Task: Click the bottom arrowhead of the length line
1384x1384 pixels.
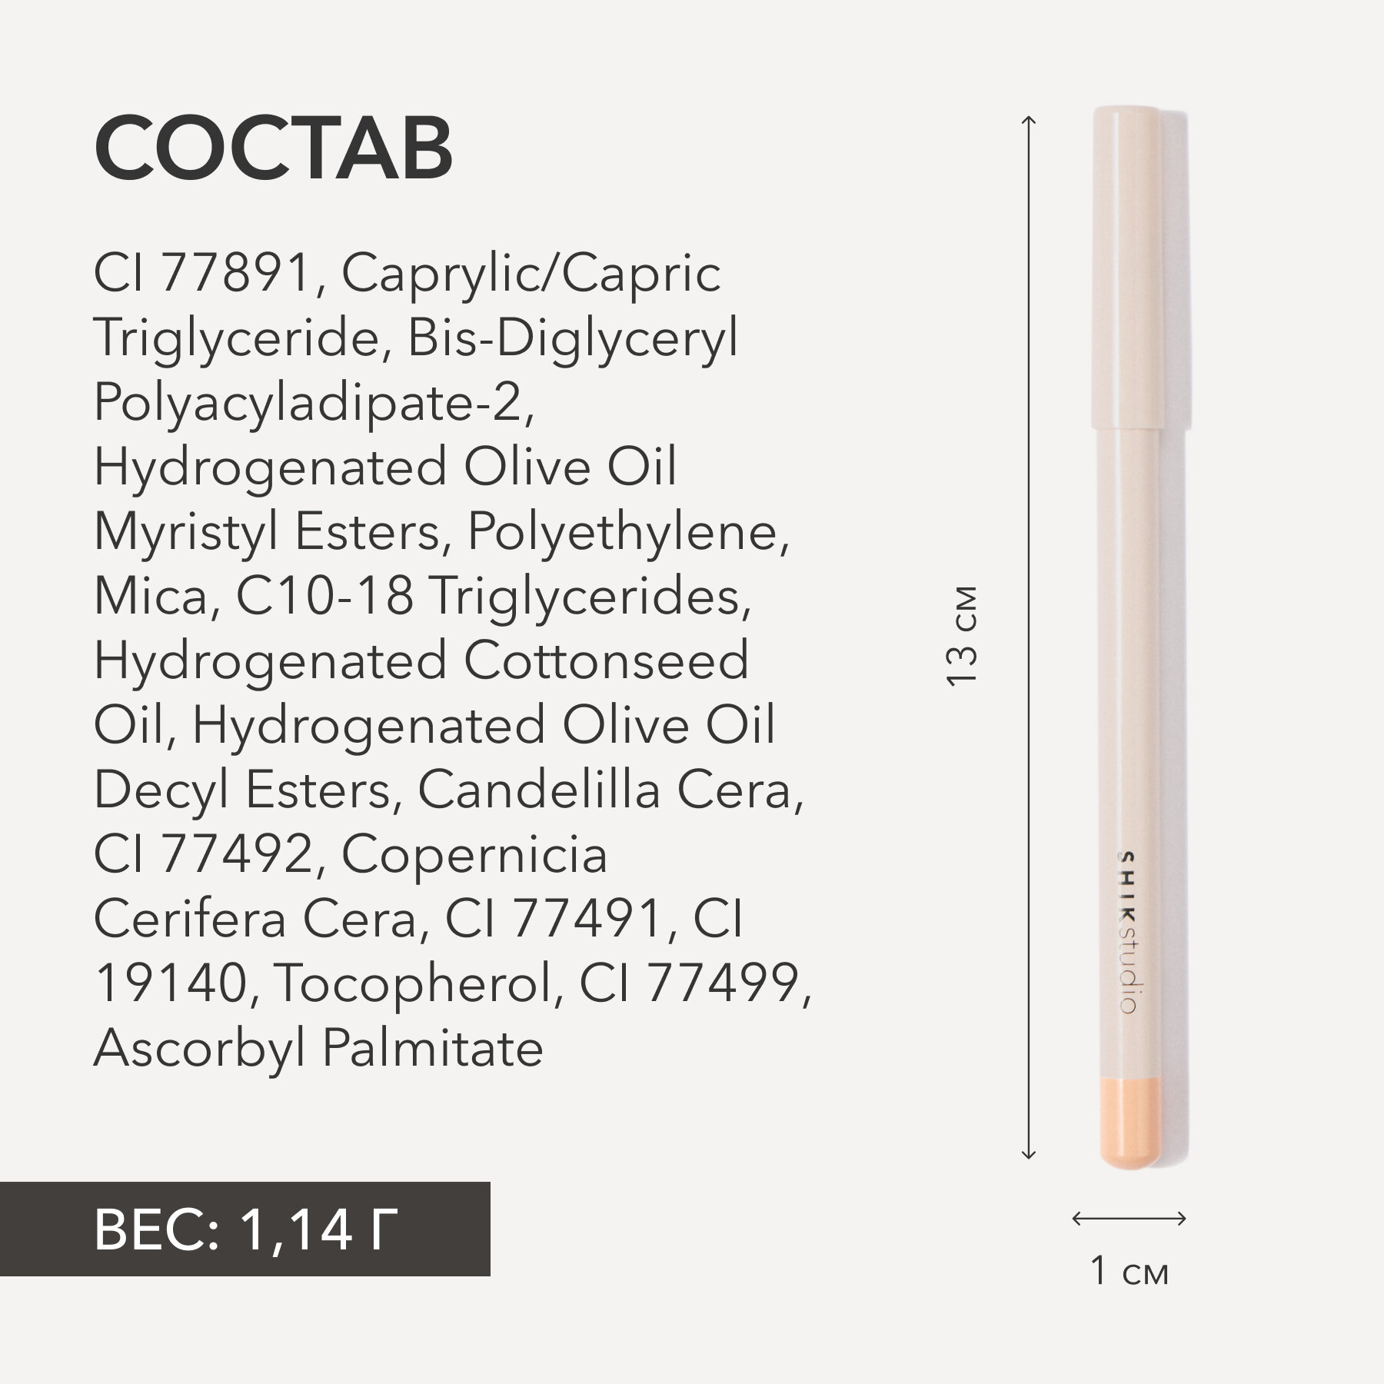Action: 1028,1176
